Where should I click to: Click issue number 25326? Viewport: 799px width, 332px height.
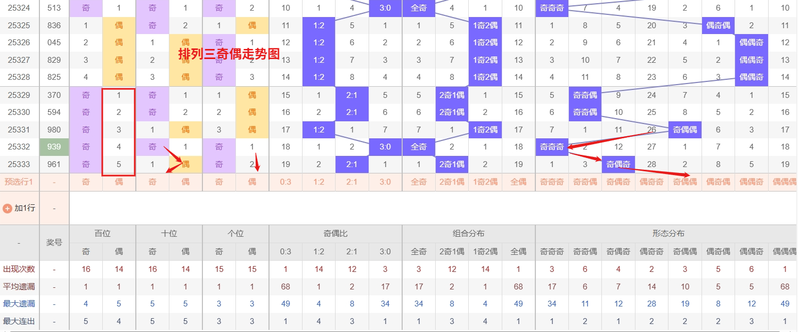[x=19, y=43]
